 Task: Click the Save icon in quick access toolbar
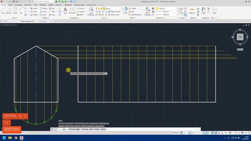pyautogui.click(x=14, y=2)
